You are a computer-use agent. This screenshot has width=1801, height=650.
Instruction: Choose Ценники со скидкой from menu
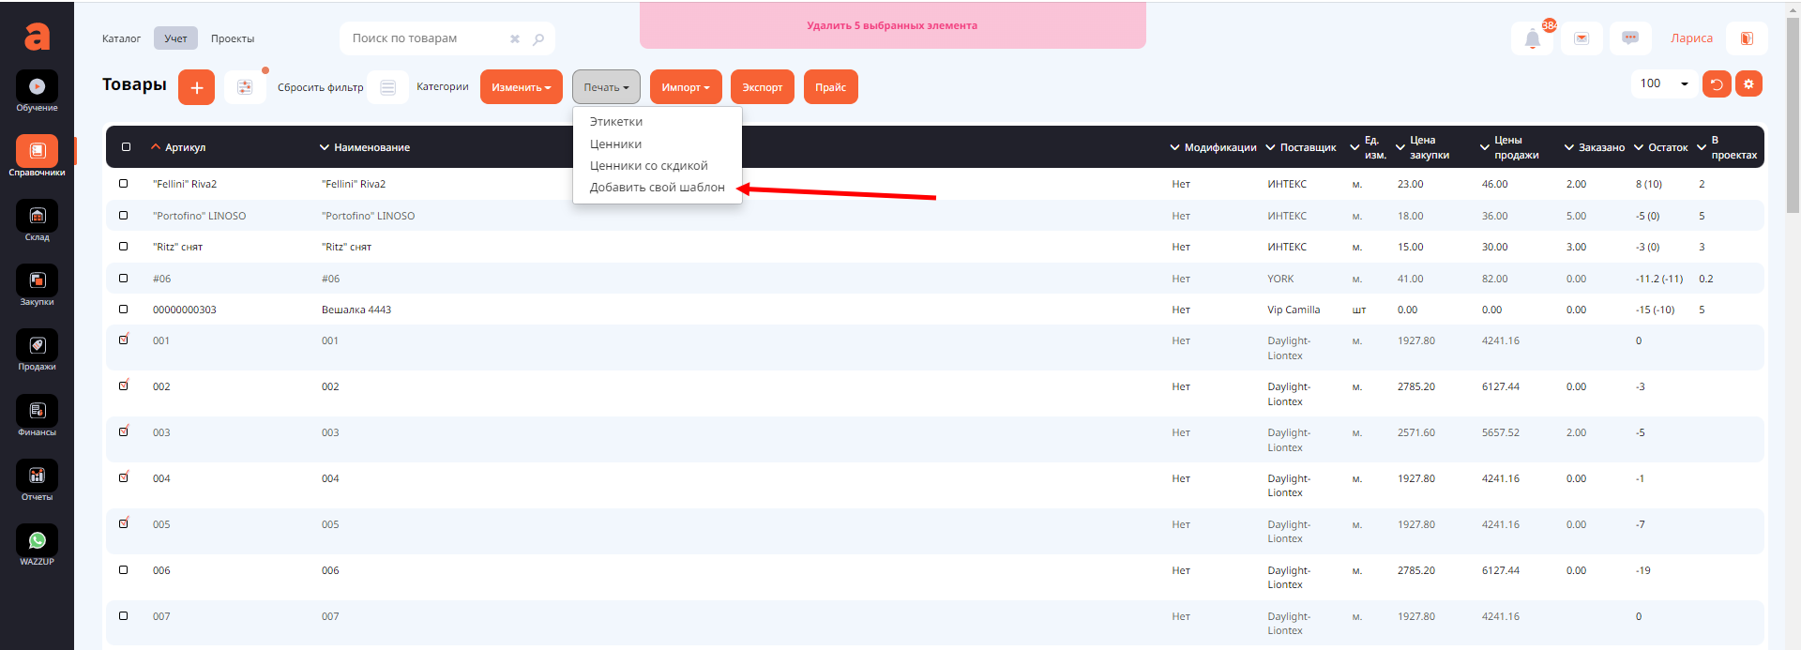click(x=648, y=166)
